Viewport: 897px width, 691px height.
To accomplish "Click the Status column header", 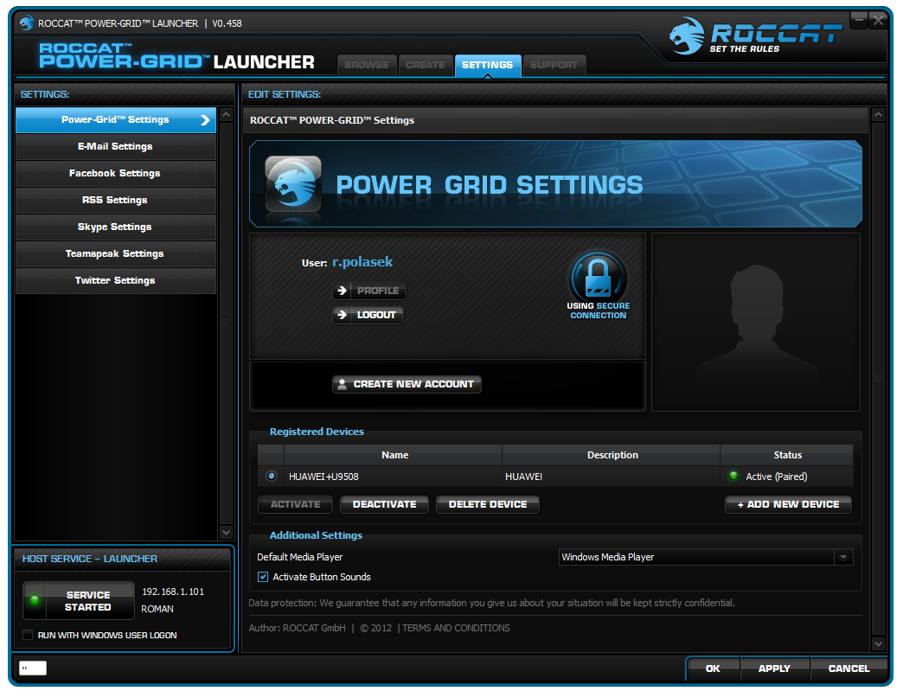I will [x=788, y=455].
